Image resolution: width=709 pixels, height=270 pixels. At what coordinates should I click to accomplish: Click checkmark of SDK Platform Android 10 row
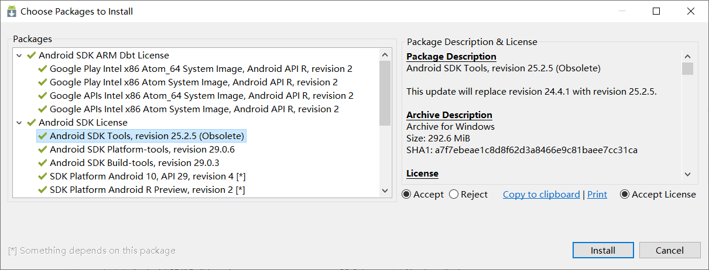43,176
